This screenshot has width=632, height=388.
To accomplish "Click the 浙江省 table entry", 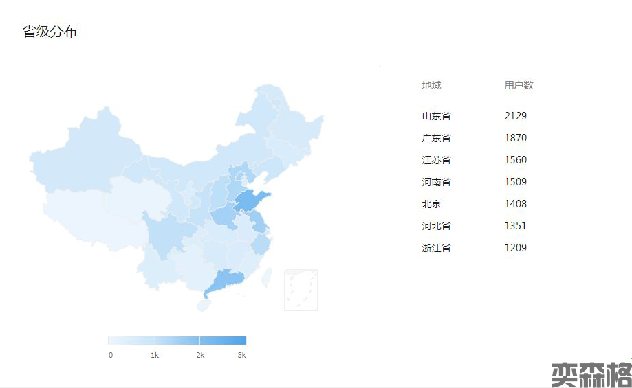I will (436, 248).
